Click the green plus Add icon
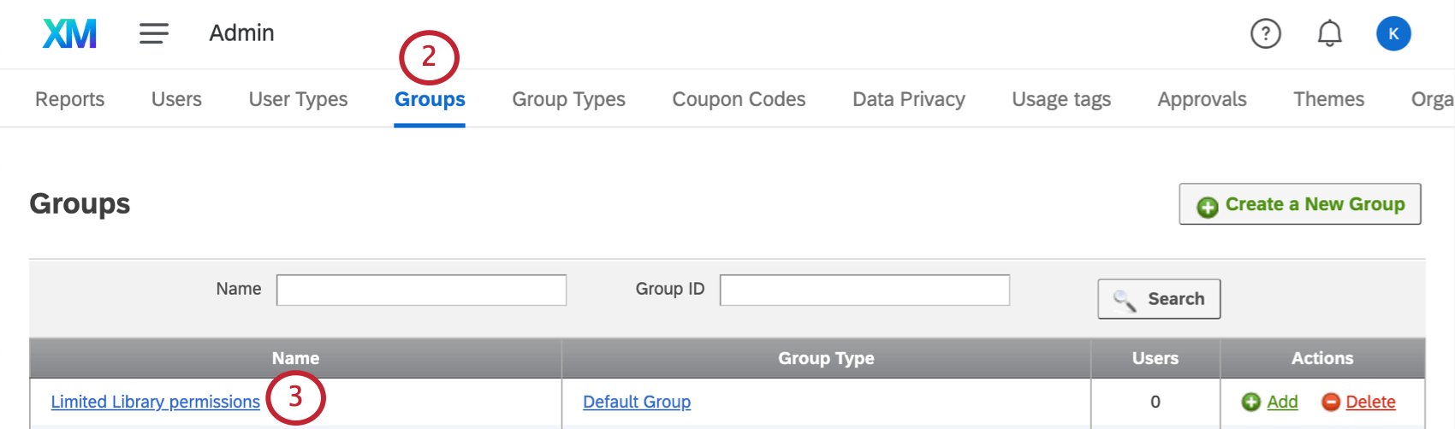This screenshot has height=429, width=1455. (1251, 402)
